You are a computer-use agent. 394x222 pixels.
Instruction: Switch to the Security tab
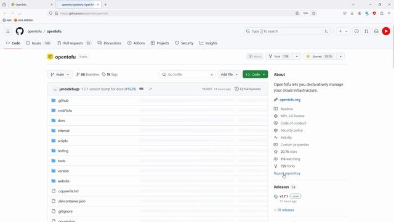[x=184, y=43]
